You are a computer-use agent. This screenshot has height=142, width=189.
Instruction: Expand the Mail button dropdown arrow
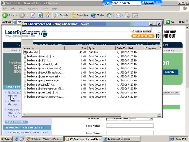pos(122,15)
